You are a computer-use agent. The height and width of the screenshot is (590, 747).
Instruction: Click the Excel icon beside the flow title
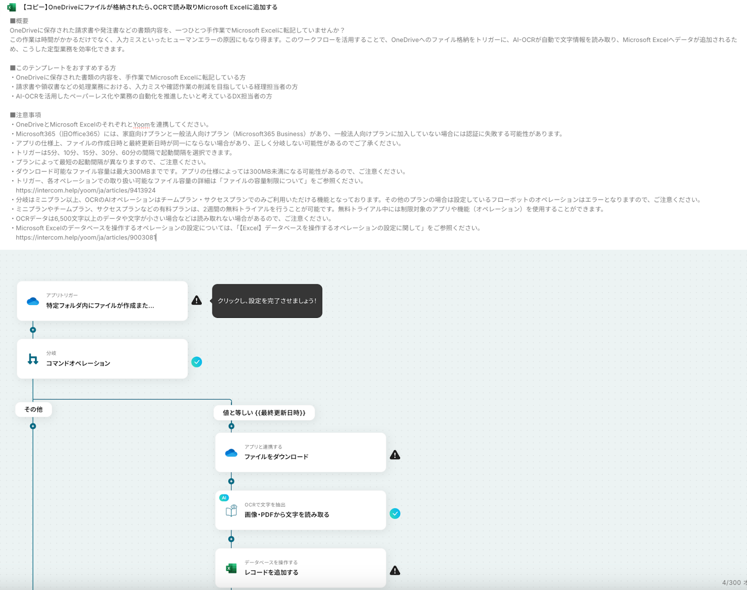[12, 7]
